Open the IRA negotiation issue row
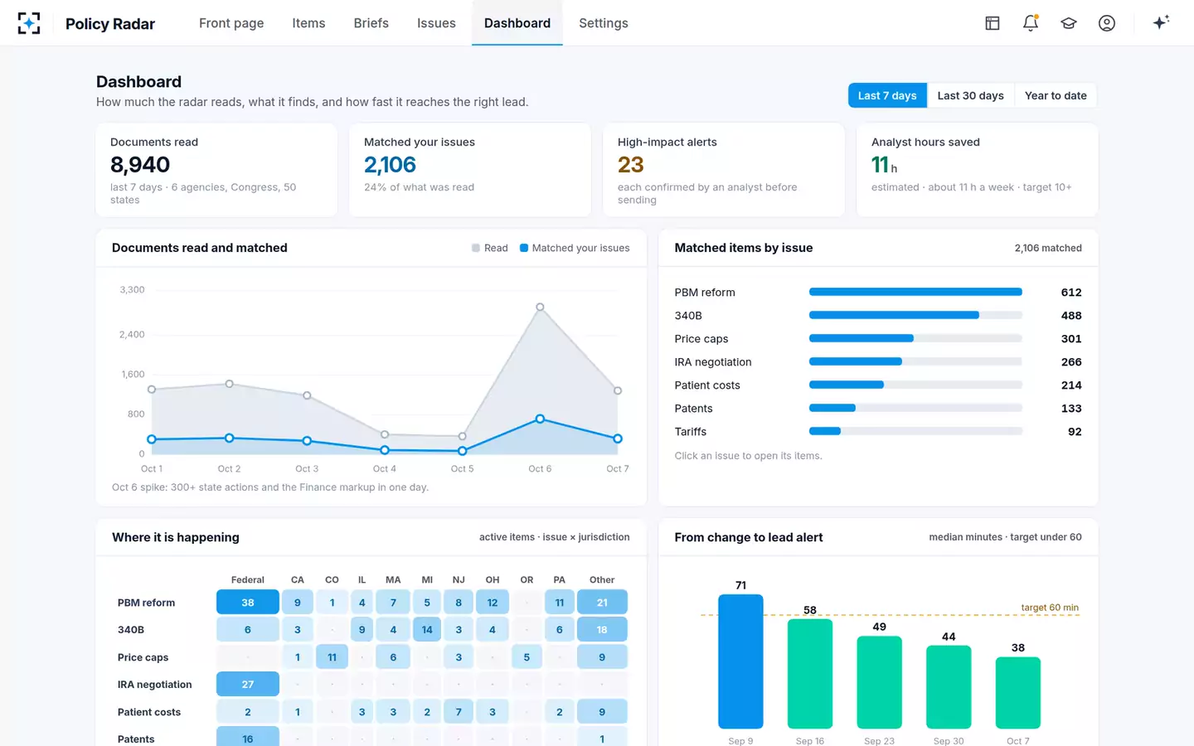Screen dimensions: 1194x746 [x=878, y=362]
